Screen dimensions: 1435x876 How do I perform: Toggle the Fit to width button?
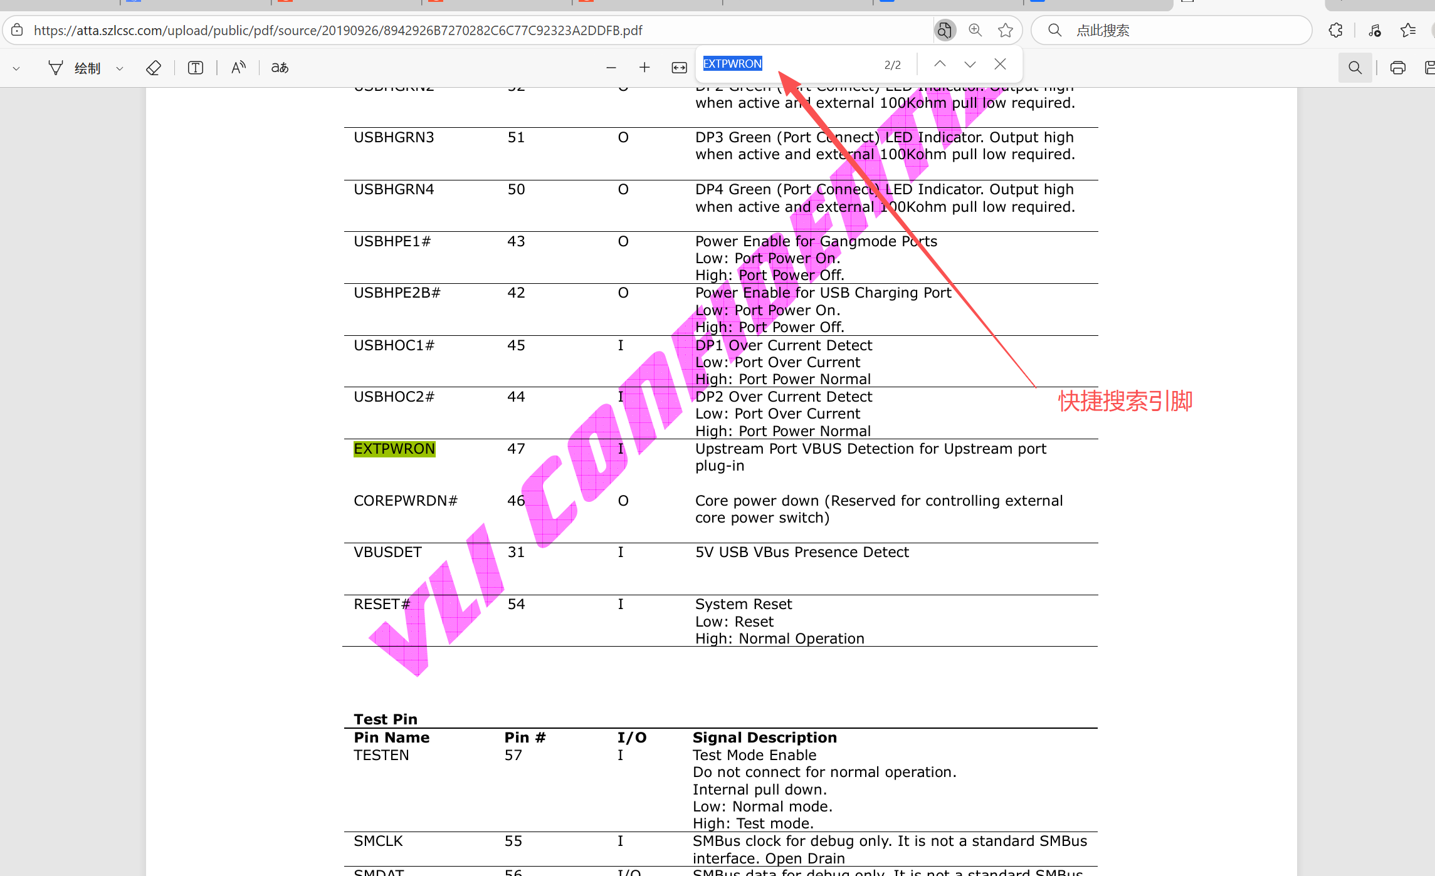679,68
